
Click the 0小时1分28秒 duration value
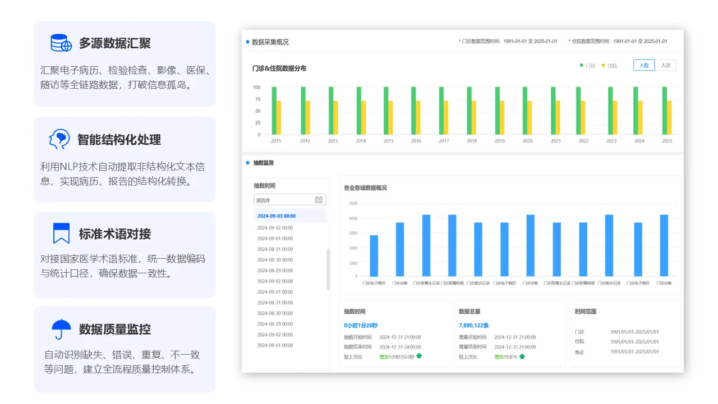tap(361, 325)
